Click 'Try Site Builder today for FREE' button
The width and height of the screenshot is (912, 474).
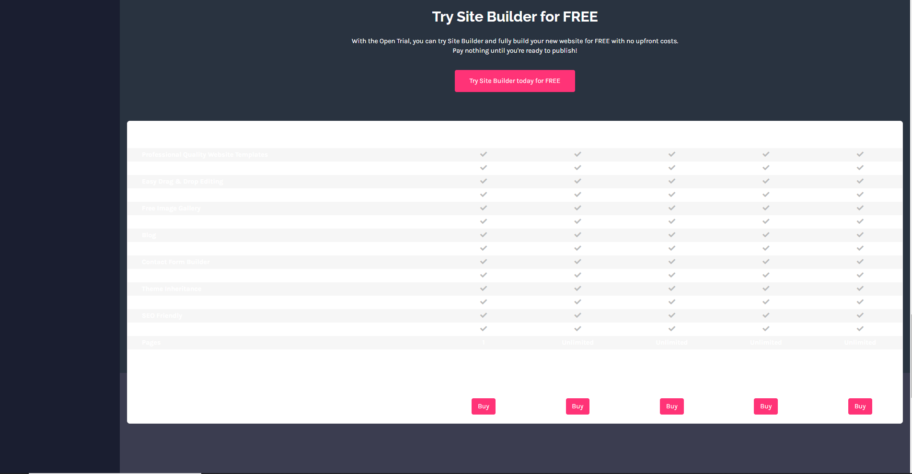[x=515, y=81]
